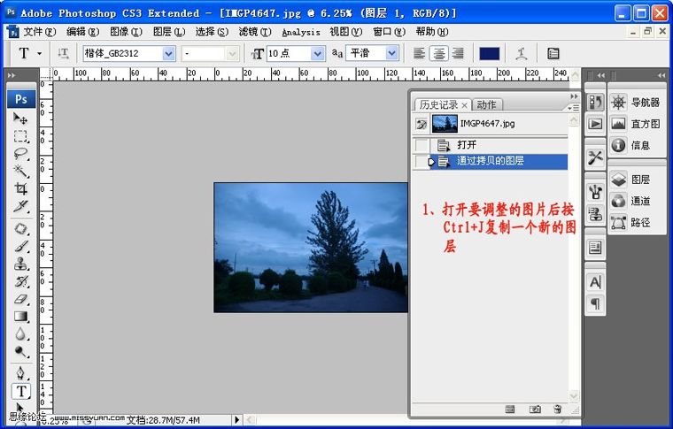
Task: Select the Blur tool
Action: click(20, 333)
